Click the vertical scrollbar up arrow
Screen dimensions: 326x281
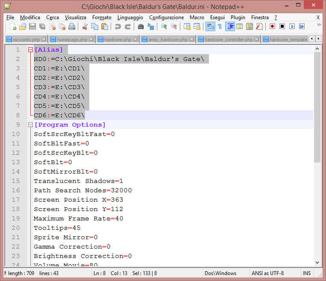pyautogui.click(x=317, y=49)
